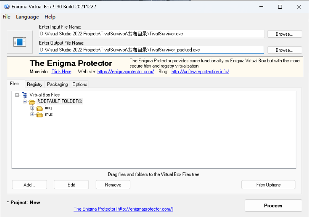This screenshot has height=217, width=309.
Task: Maximize the Enigma Virtual Box window
Action: coord(280,7)
